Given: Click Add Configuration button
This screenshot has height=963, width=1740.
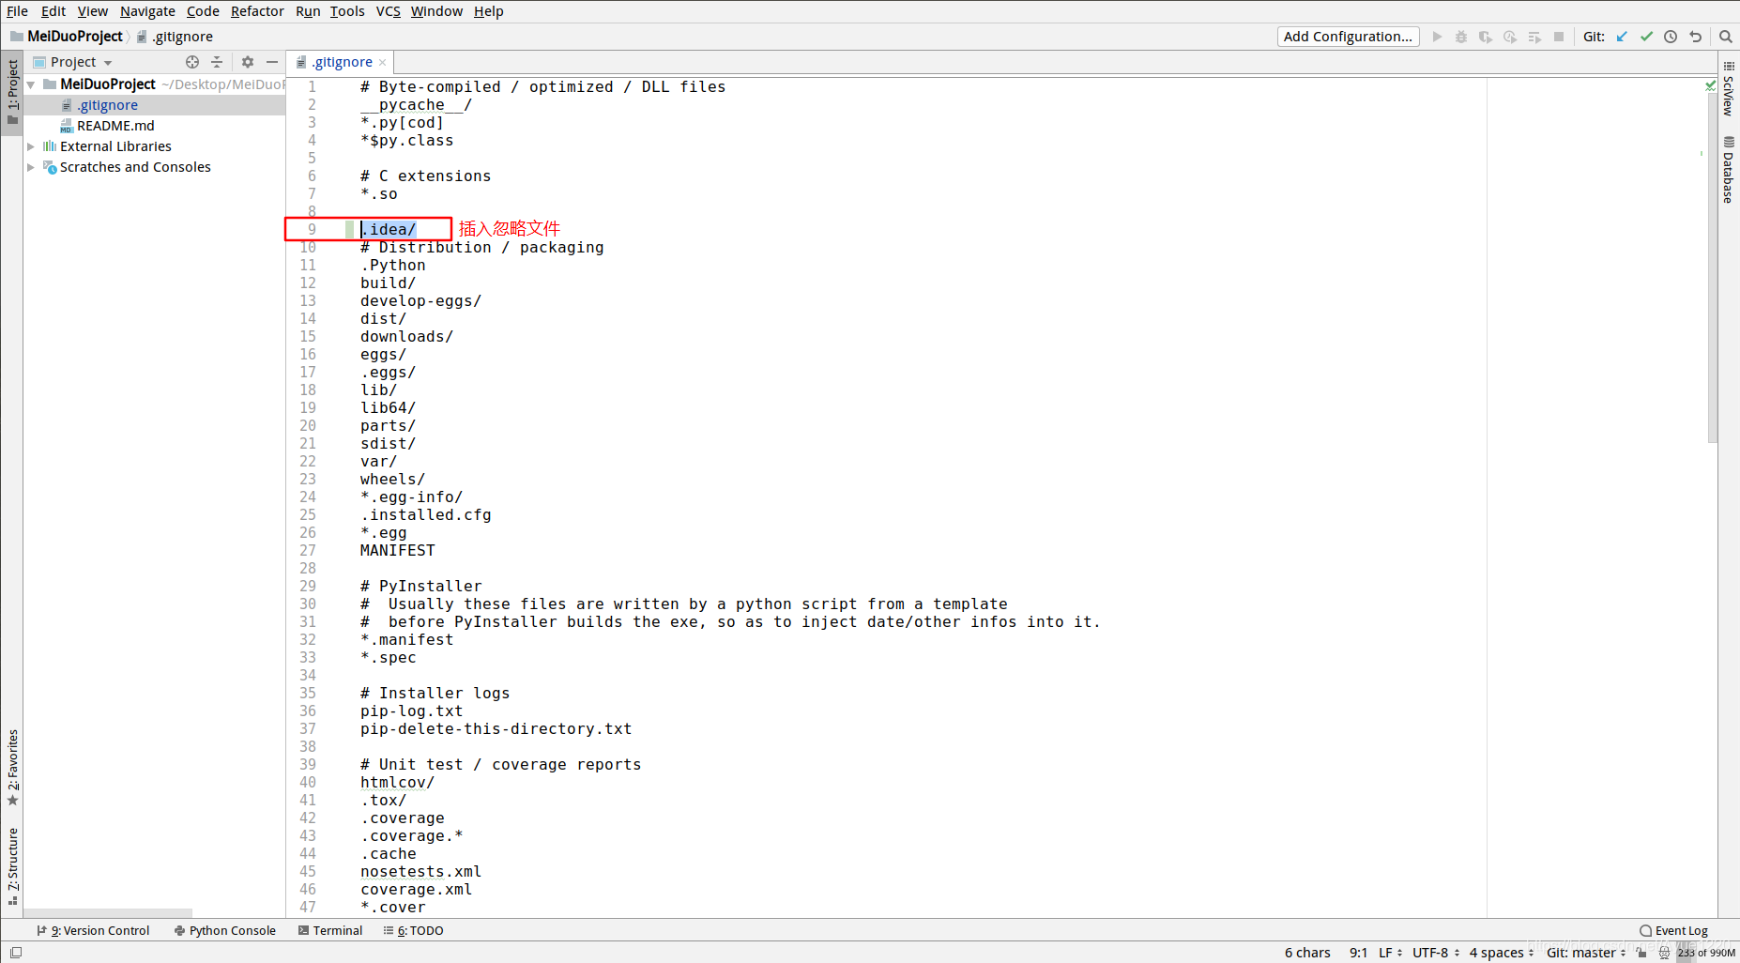Looking at the screenshot, I should pyautogui.click(x=1348, y=37).
